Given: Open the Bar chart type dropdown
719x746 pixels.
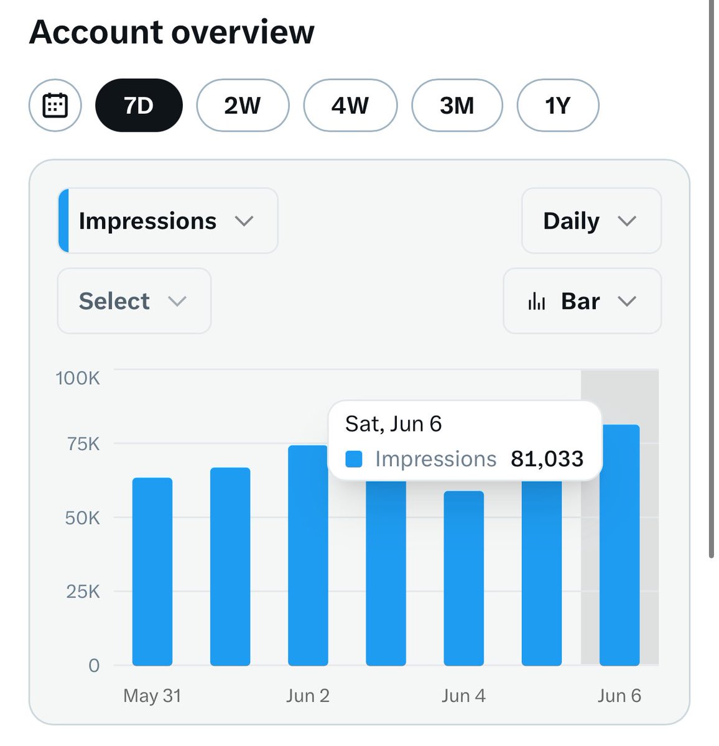Looking at the screenshot, I should pyautogui.click(x=582, y=301).
